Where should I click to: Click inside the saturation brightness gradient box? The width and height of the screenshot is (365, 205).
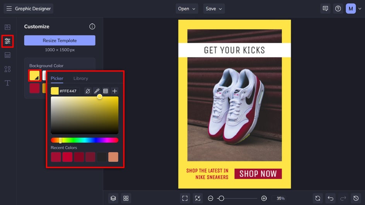(x=85, y=115)
